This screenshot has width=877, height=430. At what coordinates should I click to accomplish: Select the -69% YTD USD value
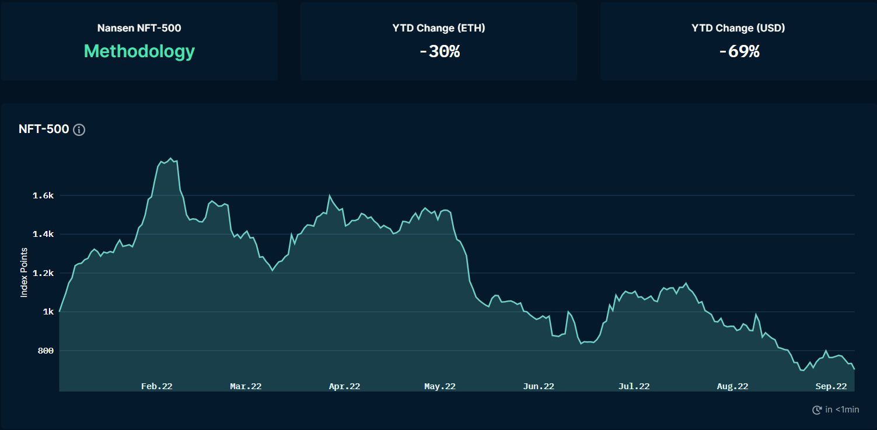739,51
